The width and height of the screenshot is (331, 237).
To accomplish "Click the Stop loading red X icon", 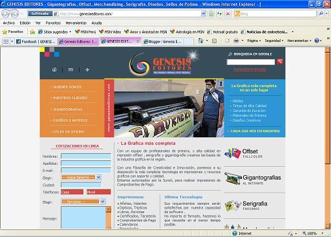I will point(228,14).
